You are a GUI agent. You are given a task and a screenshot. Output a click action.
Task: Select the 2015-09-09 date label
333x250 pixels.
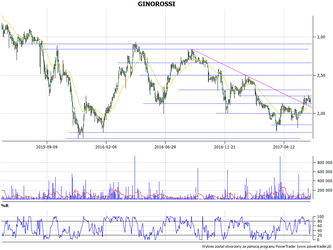[47, 147]
